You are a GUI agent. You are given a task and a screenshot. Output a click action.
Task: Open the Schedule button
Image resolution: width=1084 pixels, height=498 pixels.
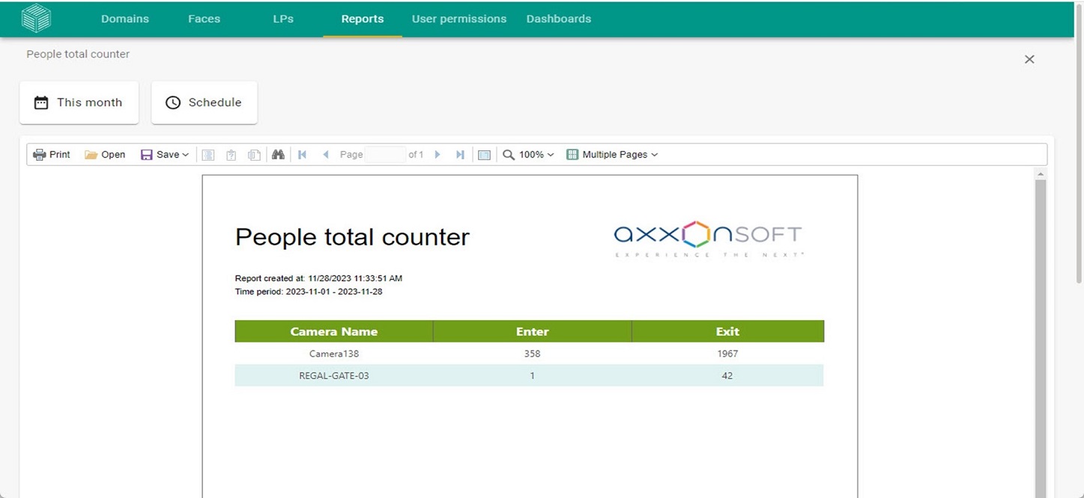point(205,102)
